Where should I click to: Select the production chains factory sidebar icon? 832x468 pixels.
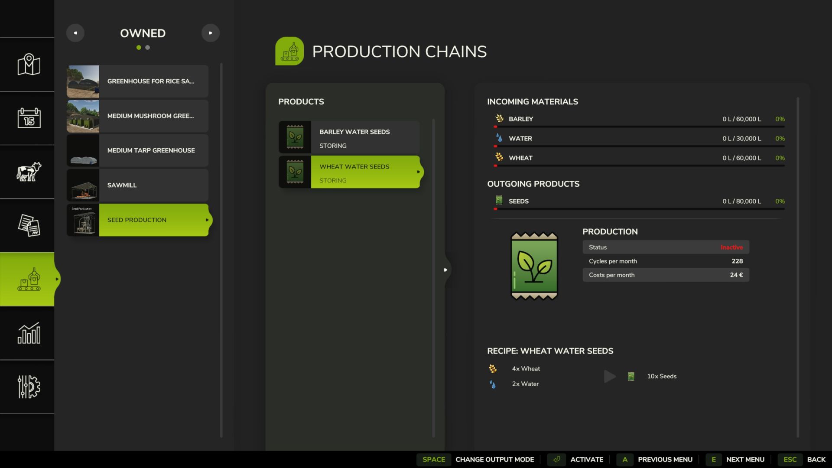pos(29,279)
